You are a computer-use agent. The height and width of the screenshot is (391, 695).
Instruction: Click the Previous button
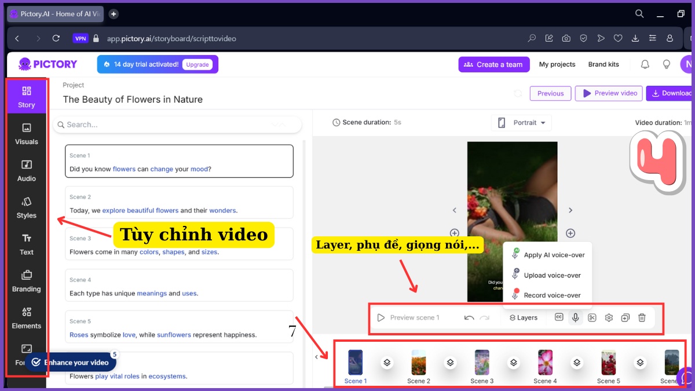[550, 93]
